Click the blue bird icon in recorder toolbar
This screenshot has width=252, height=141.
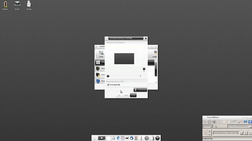pyautogui.click(x=250, y=122)
